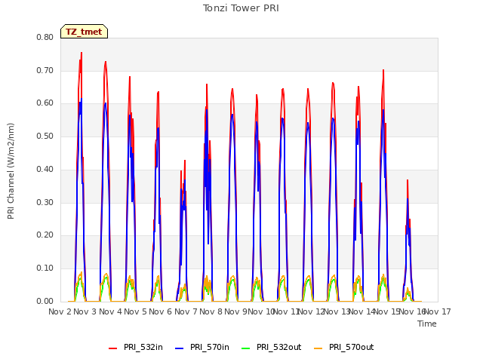The width and height of the screenshot is (483, 362).
Task: Click the Nov 6 x-axis tick label
Action: (x=160, y=311)
